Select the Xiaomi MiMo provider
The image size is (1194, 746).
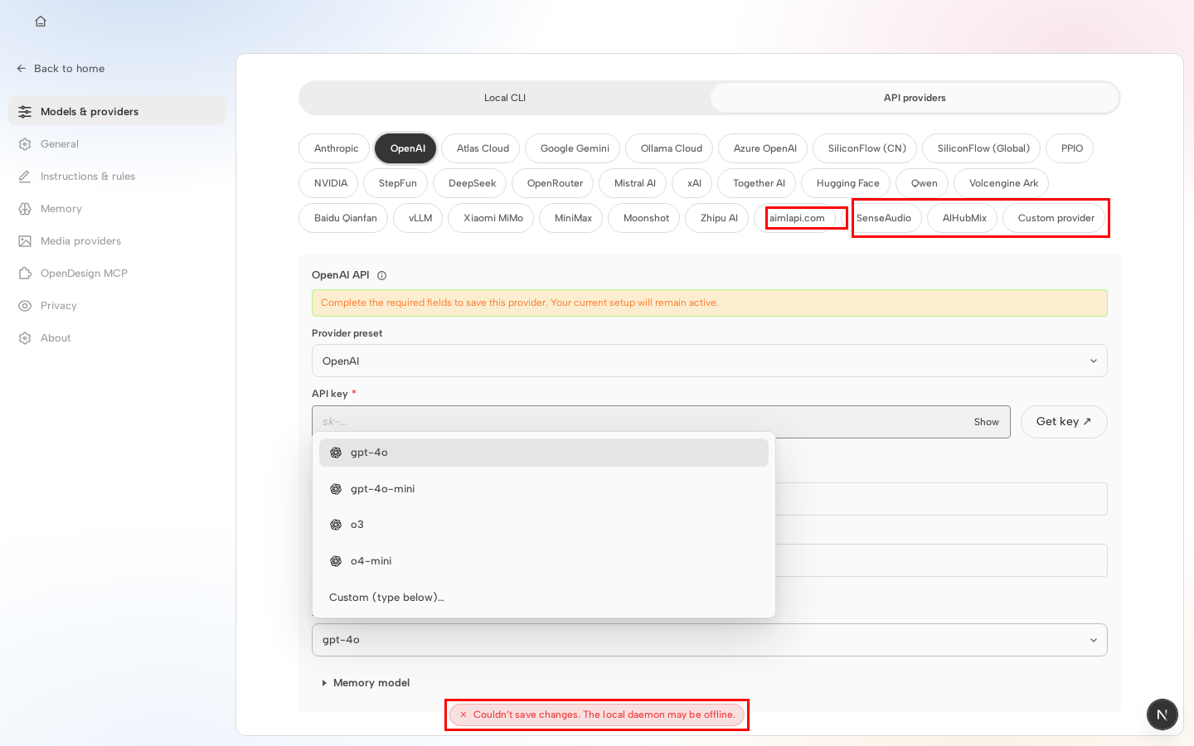491,218
